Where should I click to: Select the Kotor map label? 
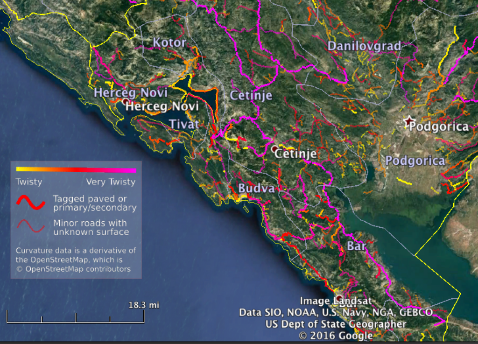click(169, 43)
